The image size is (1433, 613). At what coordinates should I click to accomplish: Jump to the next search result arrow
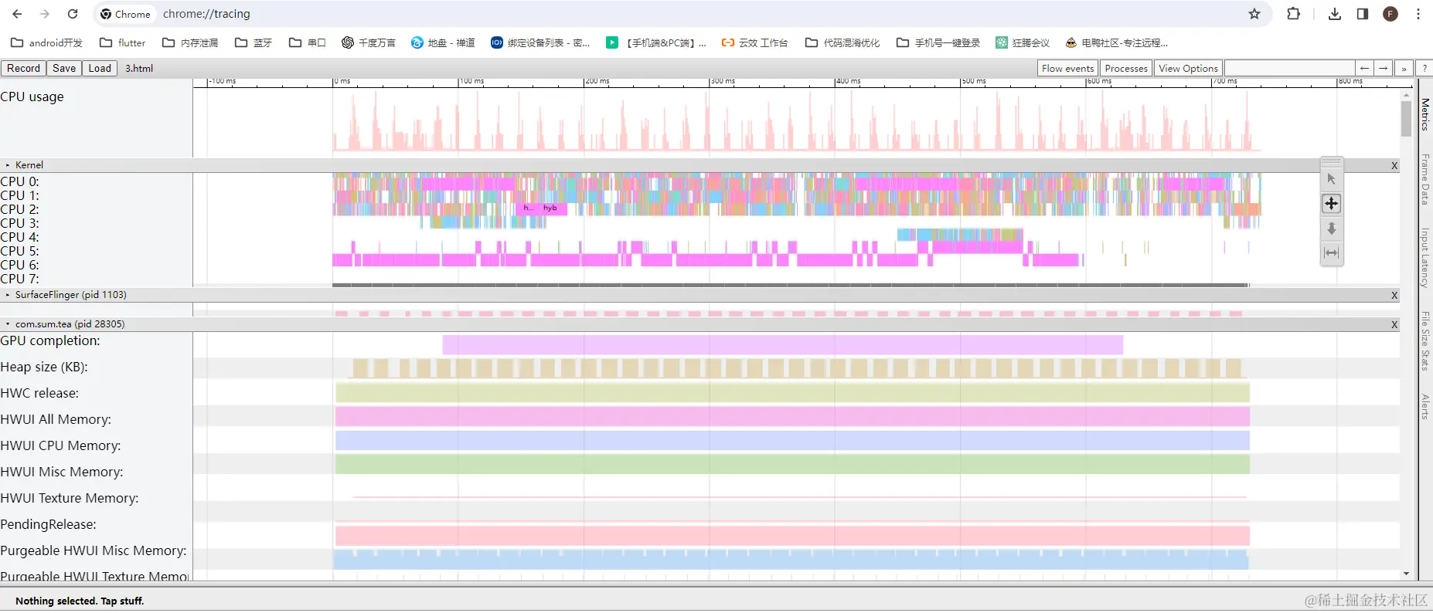(1384, 68)
